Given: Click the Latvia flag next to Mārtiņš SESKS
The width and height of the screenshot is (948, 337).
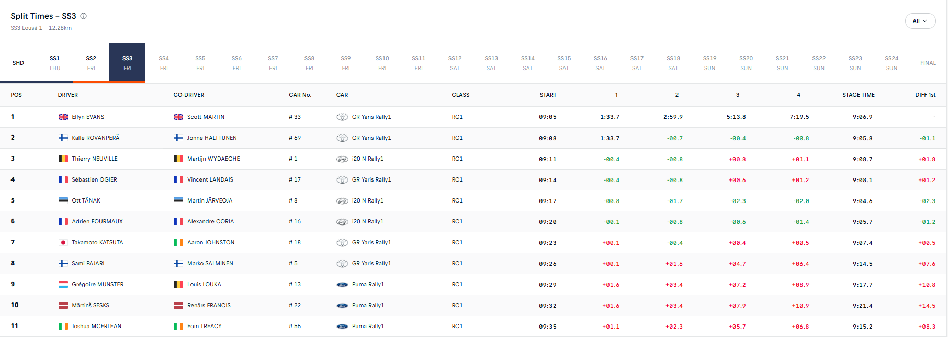Looking at the screenshot, I should pyautogui.click(x=63, y=305).
